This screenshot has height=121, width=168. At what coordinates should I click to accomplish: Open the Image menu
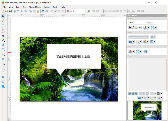tap(47, 7)
